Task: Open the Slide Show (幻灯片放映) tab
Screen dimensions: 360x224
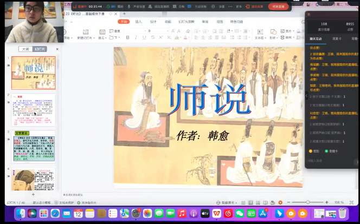Action: tap(187, 22)
